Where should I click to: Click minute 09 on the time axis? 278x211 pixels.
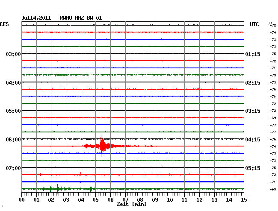tap(155, 199)
